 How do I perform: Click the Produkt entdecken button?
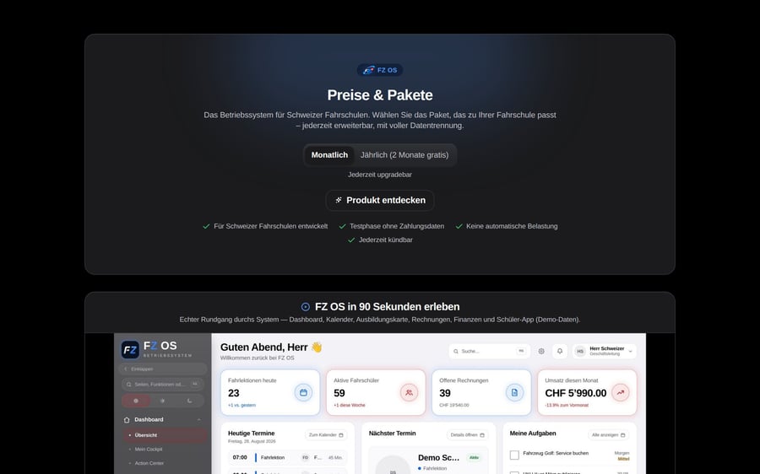pyautogui.click(x=380, y=201)
